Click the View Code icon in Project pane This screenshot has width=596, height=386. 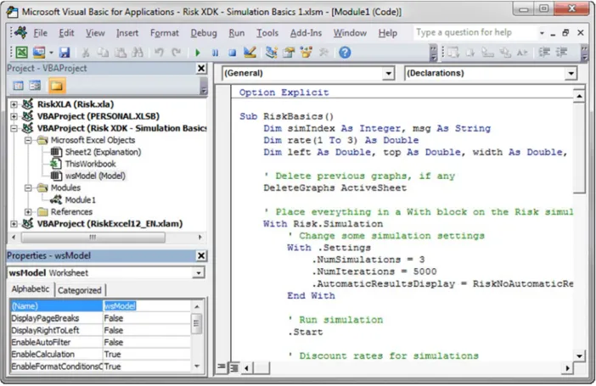pyautogui.click(x=18, y=86)
